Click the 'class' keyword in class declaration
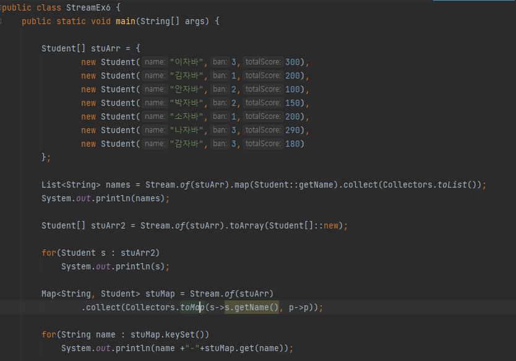 click(49, 7)
